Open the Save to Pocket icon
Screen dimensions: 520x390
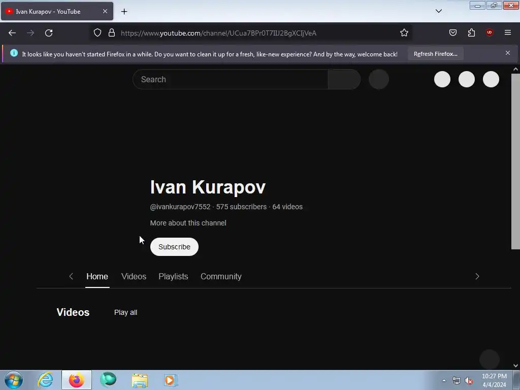coord(452,33)
